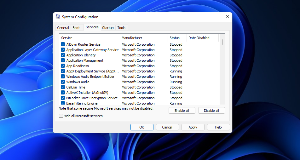Viewport: 300px width, 160px height.
Task: Click the Cancel button
Action: pyautogui.click(x=167, y=127)
